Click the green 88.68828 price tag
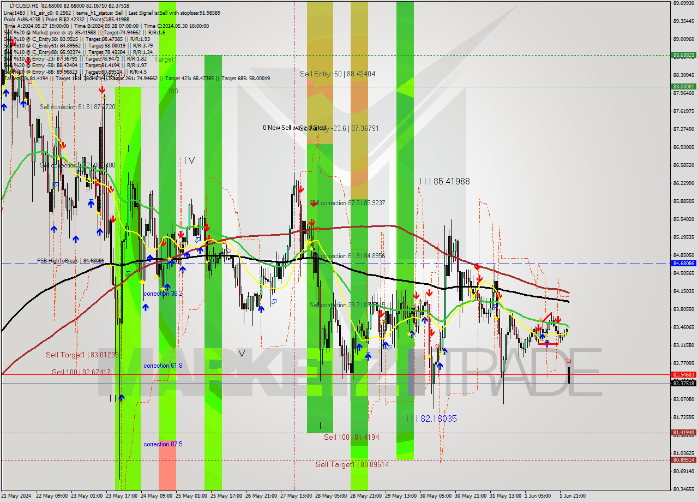Screen dimensions: 698x502 [x=684, y=55]
